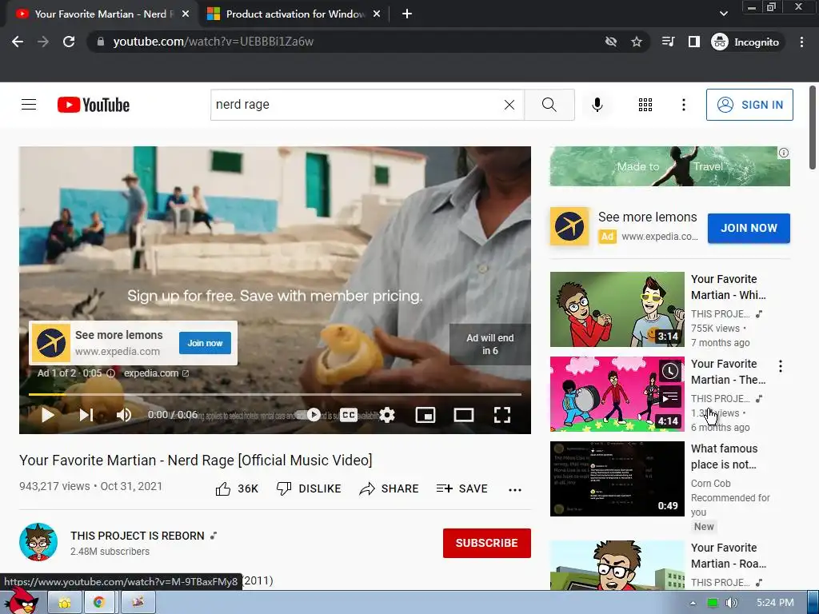819x614 pixels.
Task: Open the ad info icon beside Ad 1 of 2
Action: coord(110,373)
